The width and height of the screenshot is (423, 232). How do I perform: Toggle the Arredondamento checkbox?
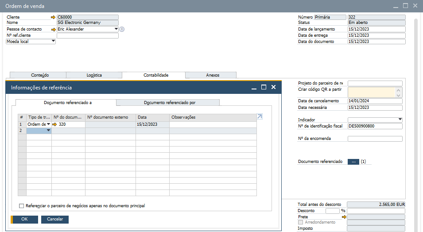coord(300,222)
